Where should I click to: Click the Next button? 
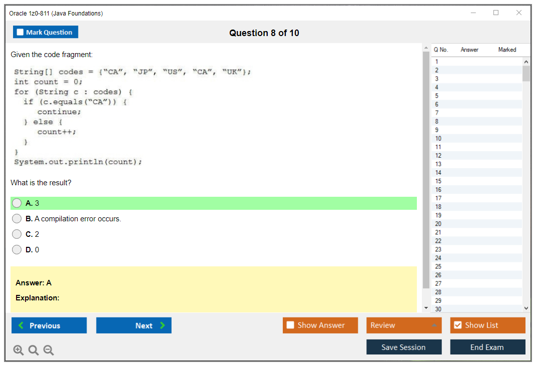[134, 325]
